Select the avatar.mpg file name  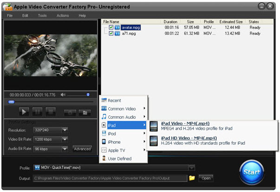[x=131, y=27]
